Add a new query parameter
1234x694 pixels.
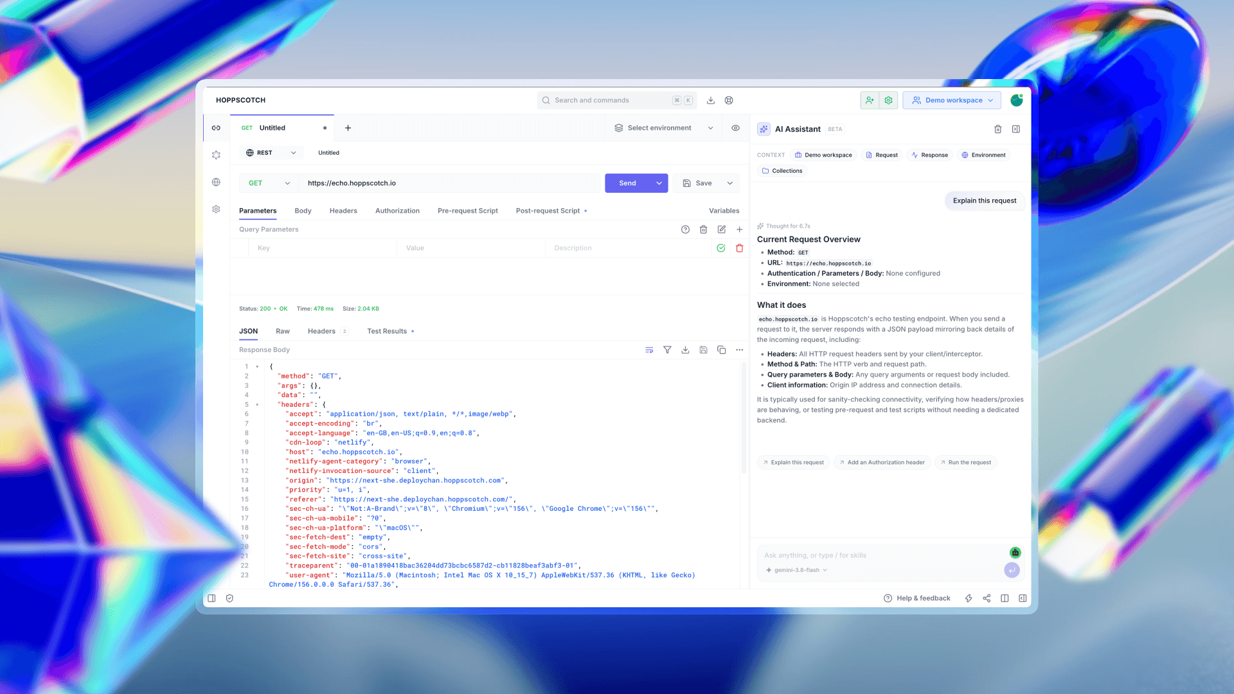click(740, 229)
